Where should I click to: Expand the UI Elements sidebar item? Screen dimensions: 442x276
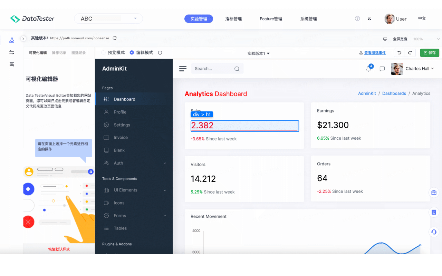click(134, 190)
